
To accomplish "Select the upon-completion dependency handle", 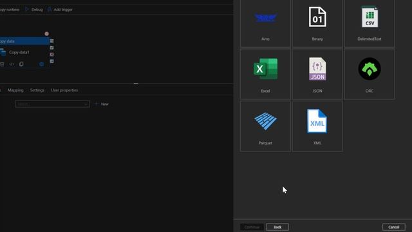I will point(51,61).
